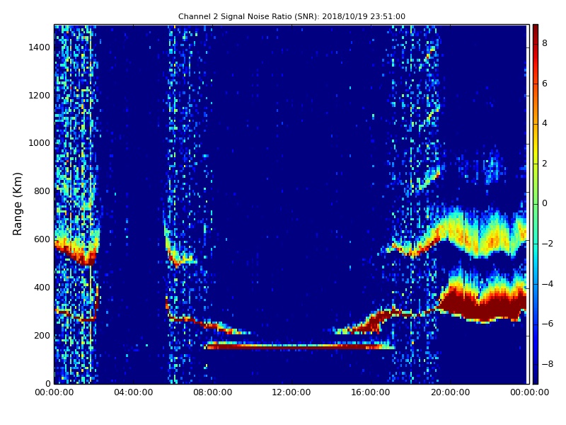
Task: Click the y-axis tick label 800
Action: [x=42, y=191]
